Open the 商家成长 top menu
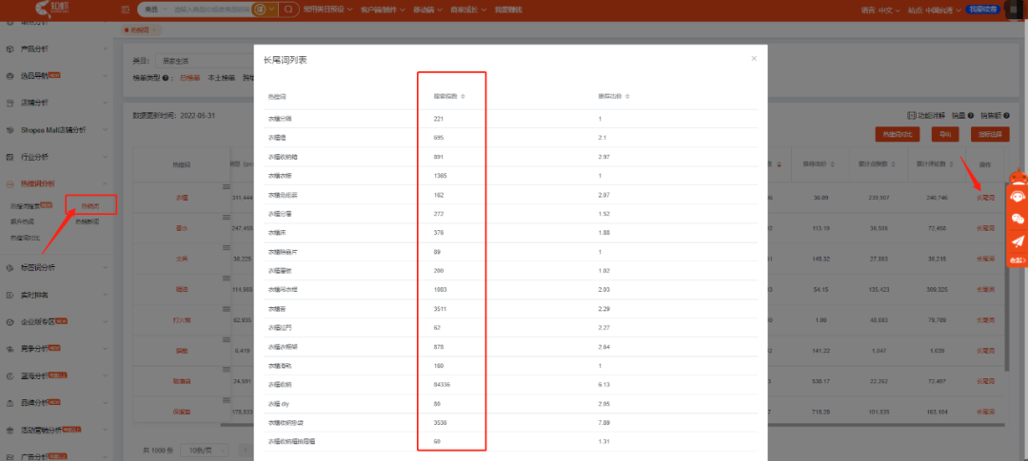 (x=468, y=10)
